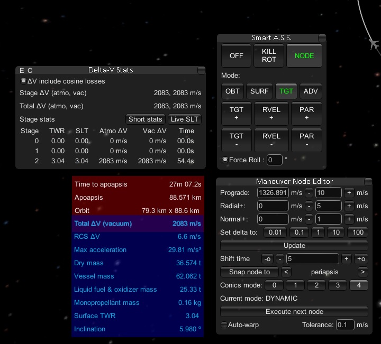Toggle Auto-warp option

(224, 324)
